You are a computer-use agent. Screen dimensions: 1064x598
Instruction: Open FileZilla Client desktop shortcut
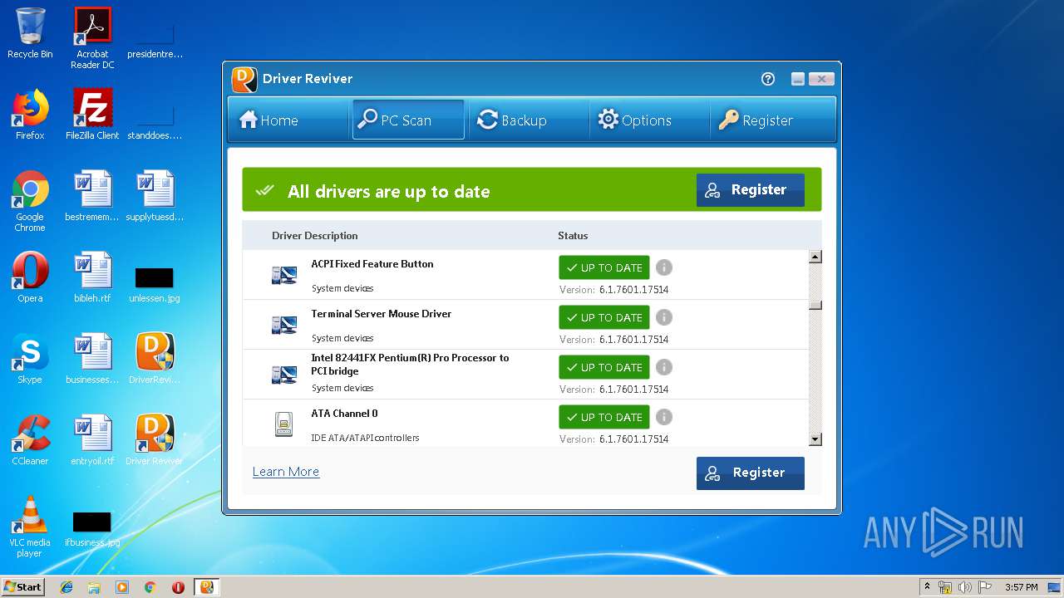[x=92, y=115]
